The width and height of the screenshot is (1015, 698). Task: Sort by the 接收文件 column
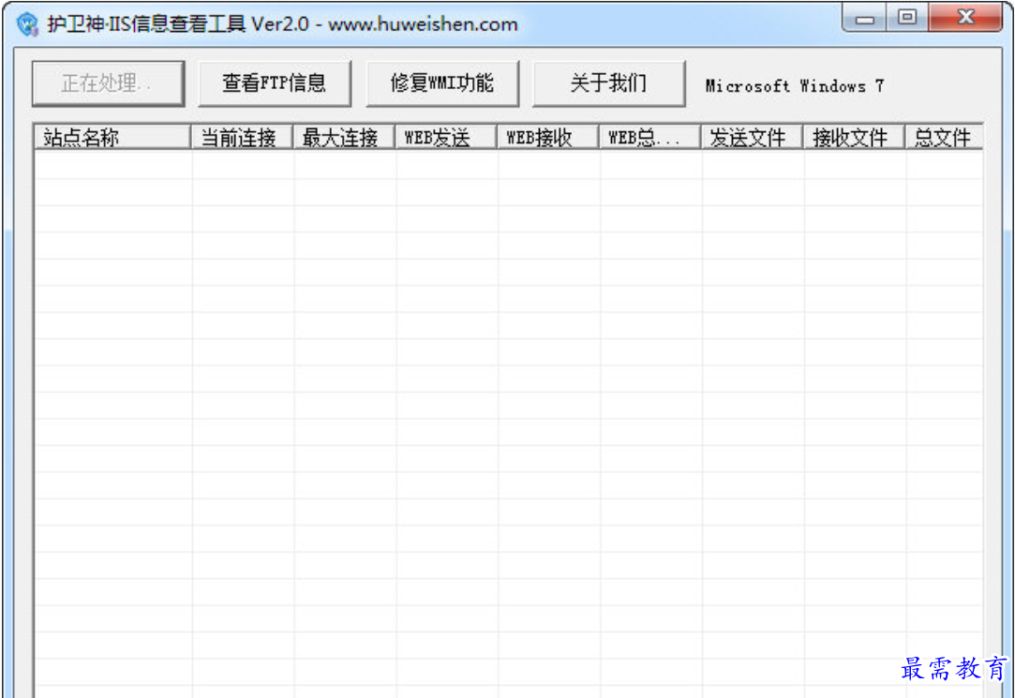pos(851,136)
